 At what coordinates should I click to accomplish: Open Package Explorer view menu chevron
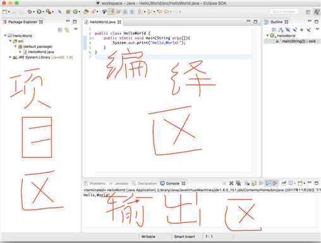76,29
